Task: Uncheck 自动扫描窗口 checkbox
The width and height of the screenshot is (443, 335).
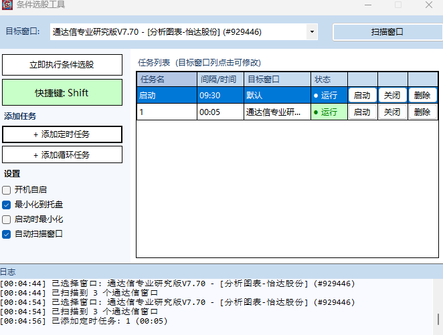Action: click(6, 234)
